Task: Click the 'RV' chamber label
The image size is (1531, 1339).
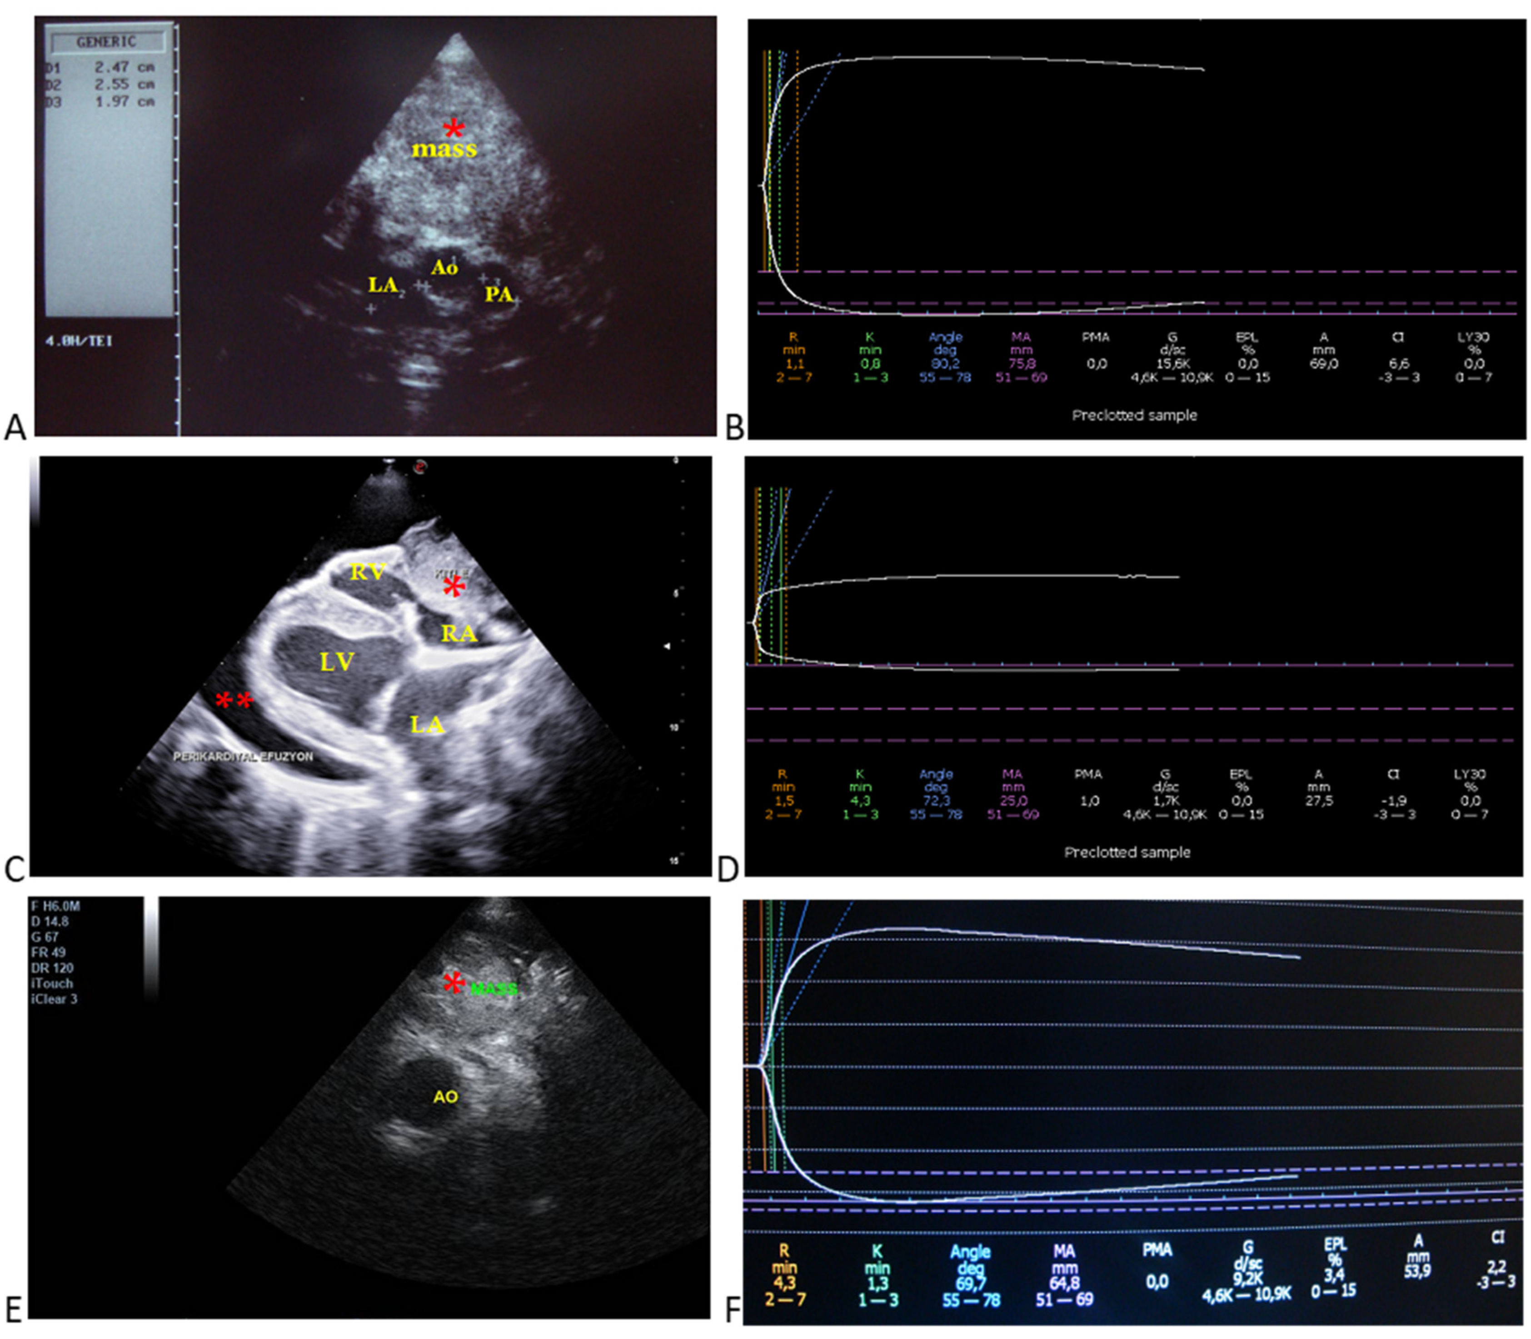Action: (x=369, y=572)
